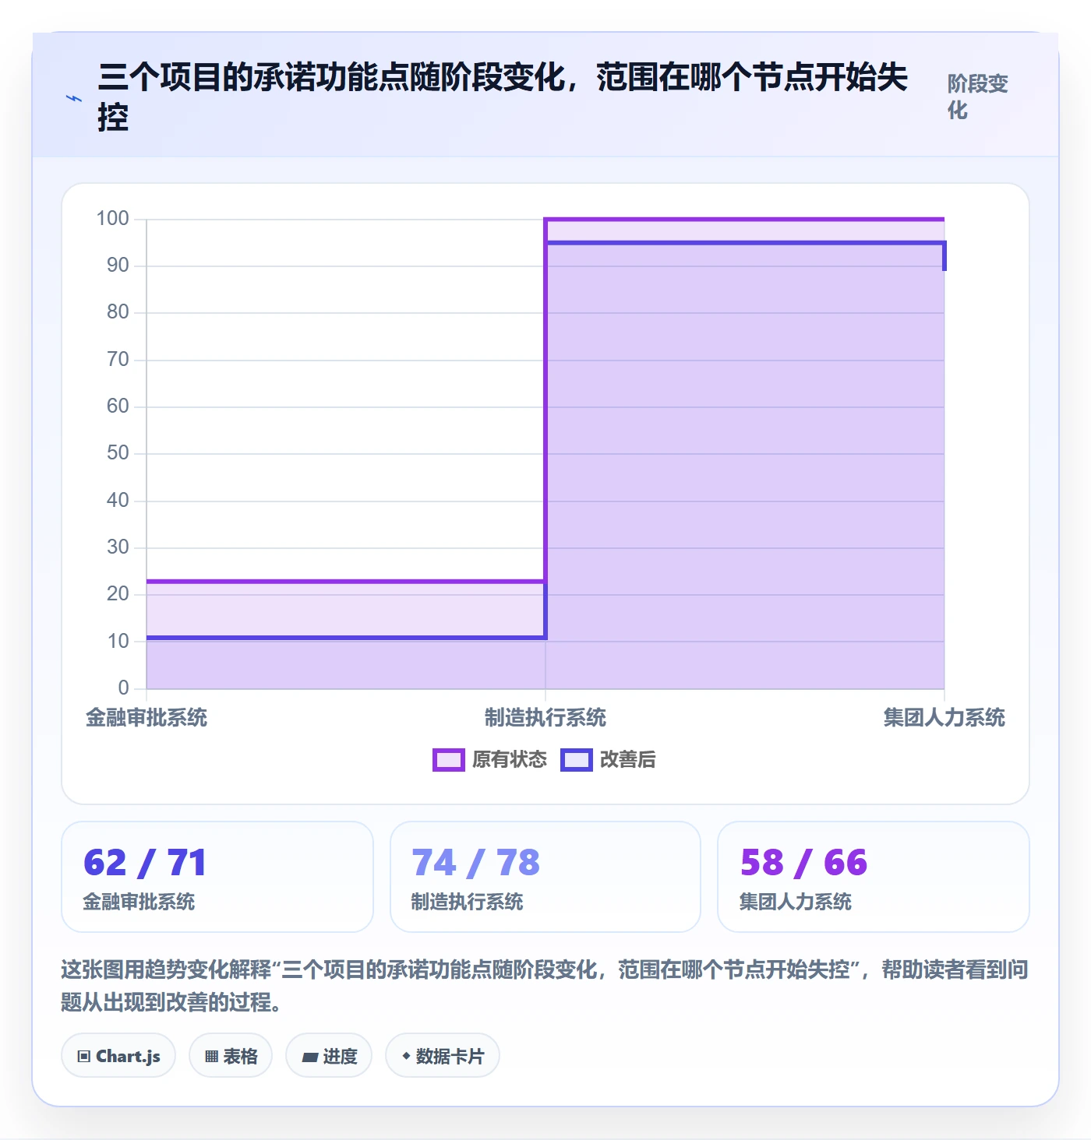Select the 表格 tag chip
The width and height of the screenshot is (1091, 1140).
coord(231,1056)
